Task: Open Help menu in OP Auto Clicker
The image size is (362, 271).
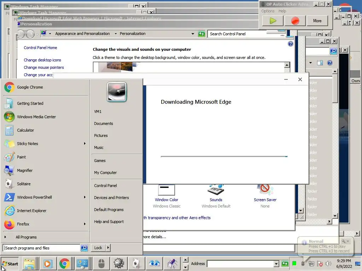Action: pyautogui.click(x=282, y=11)
